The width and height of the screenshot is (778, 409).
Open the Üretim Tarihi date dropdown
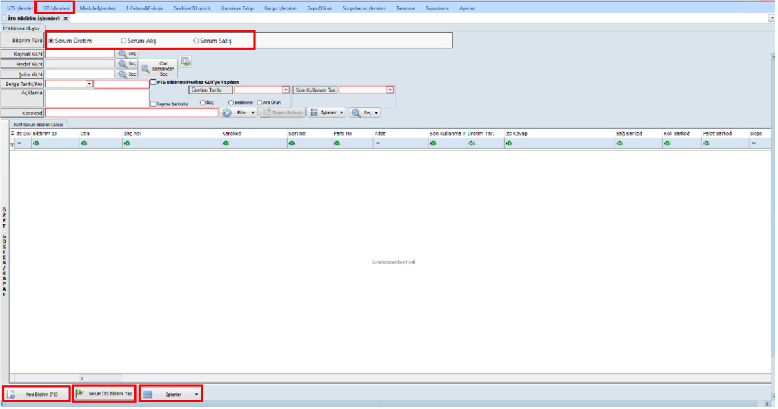286,90
